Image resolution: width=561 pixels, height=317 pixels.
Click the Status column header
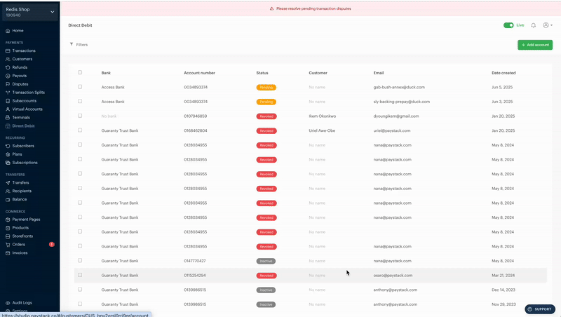tap(262, 73)
